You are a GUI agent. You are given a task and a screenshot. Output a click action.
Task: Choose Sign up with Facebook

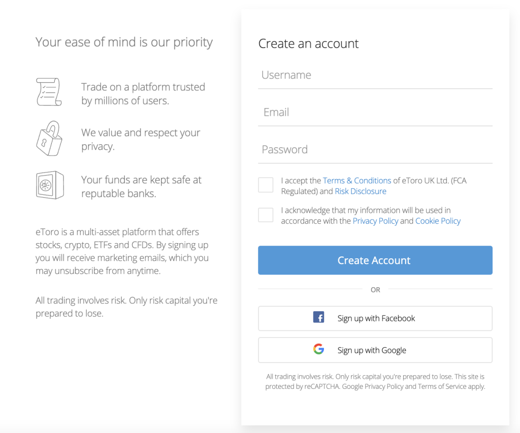coord(375,318)
